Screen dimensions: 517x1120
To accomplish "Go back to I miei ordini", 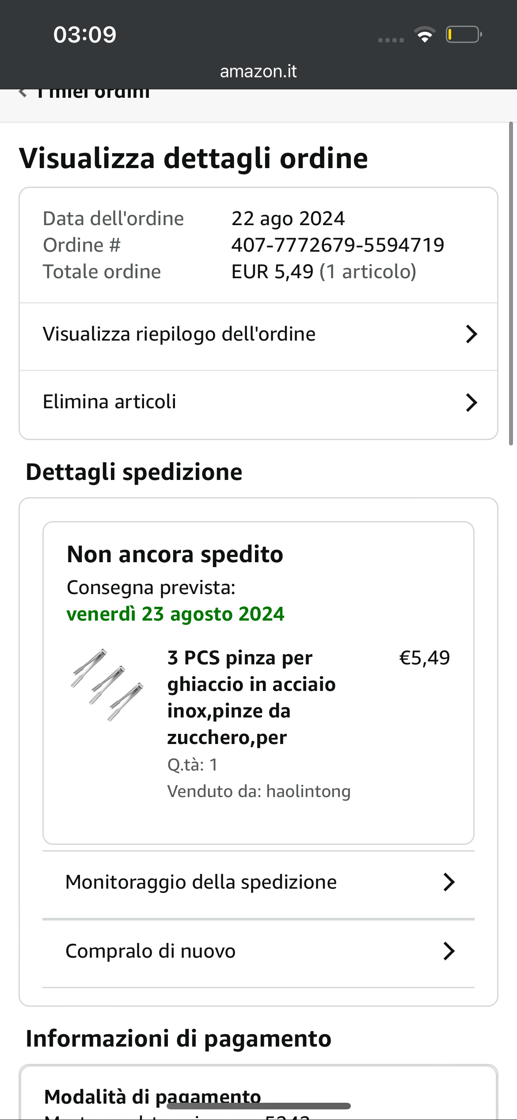I will coord(94,94).
